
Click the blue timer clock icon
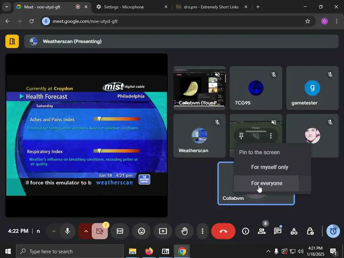pyautogui.click(x=333, y=231)
